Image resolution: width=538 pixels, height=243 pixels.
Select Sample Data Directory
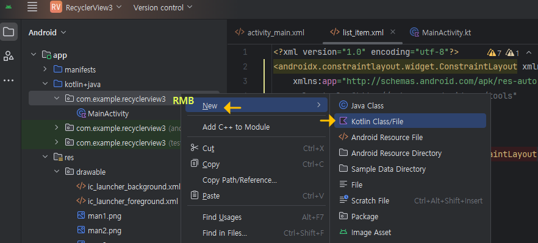coord(410,169)
